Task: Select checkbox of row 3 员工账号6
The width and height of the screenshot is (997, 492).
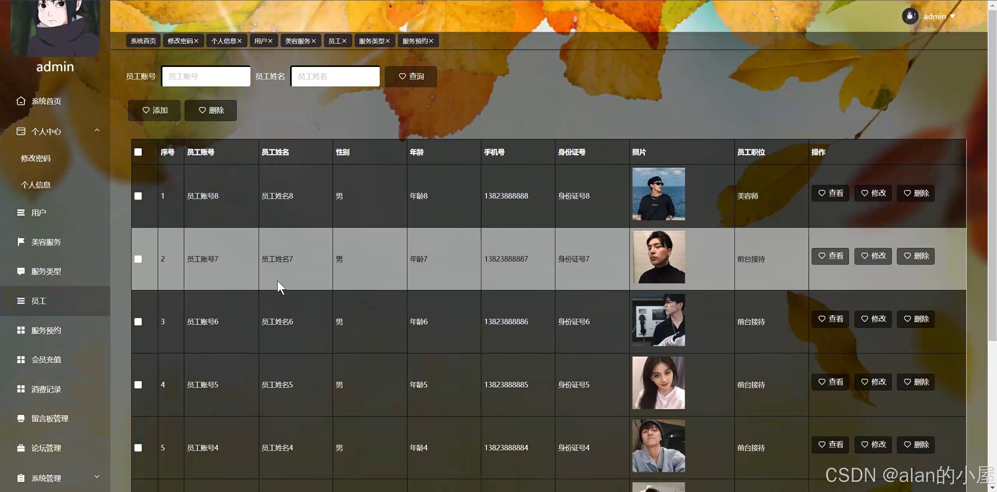Action: (138, 322)
